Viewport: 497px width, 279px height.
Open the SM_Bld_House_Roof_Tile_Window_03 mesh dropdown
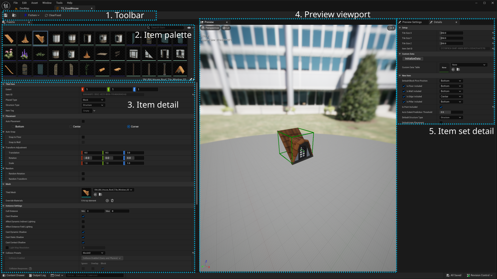(x=113, y=190)
